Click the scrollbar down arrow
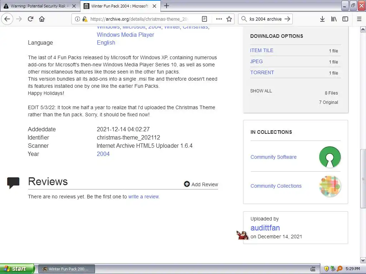 click(x=363, y=260)
